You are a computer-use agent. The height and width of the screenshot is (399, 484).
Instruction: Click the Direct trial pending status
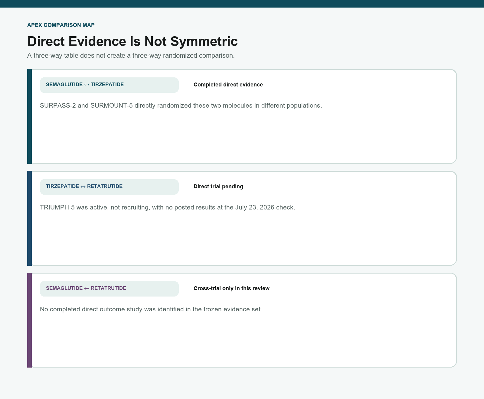(218, 187)
